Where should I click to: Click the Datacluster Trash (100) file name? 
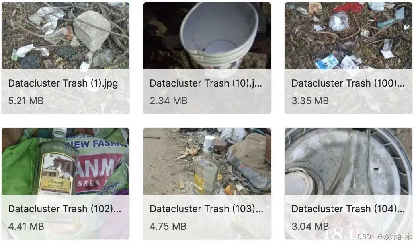pos(348,83)
